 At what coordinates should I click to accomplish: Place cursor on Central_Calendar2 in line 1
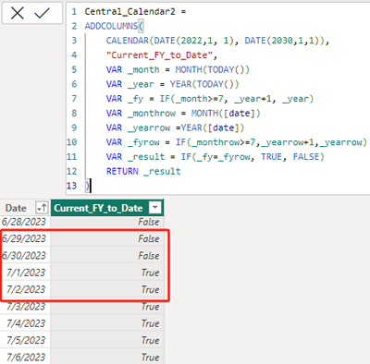tap(129, 12)
